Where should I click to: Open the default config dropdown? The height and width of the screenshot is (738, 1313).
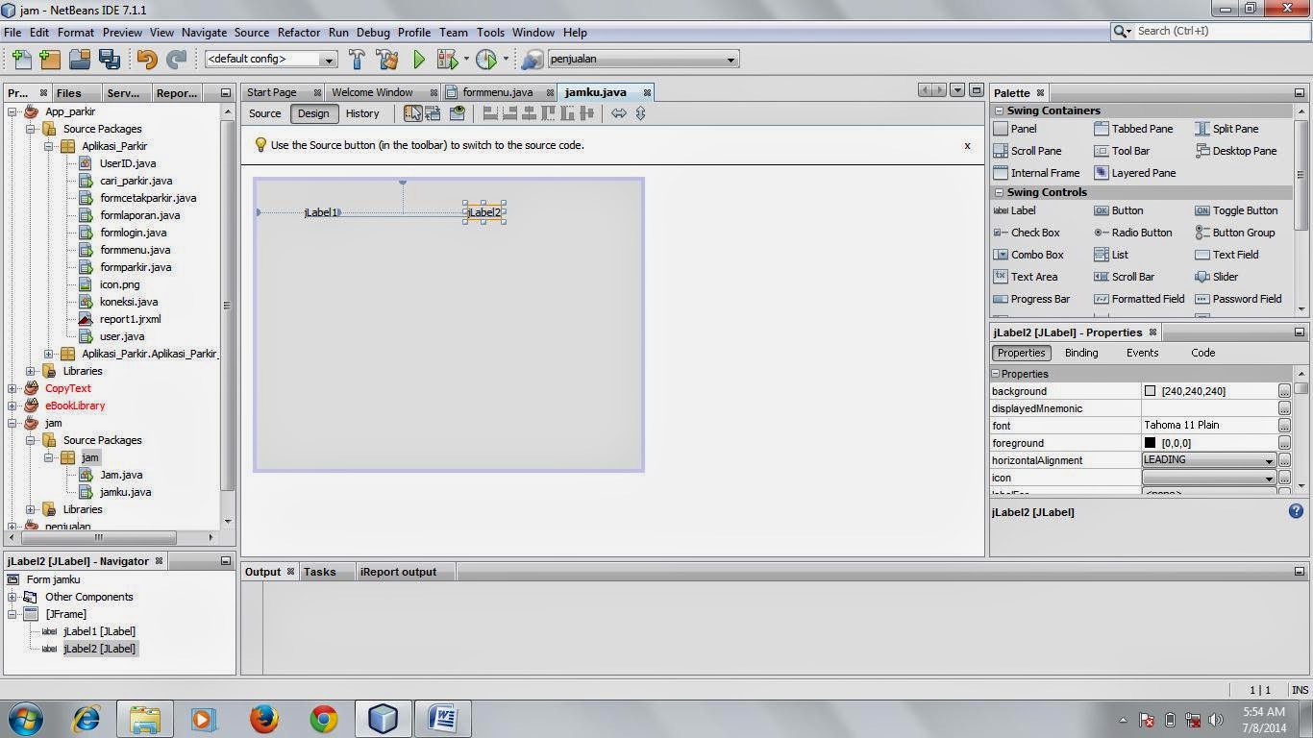coord(328,59)
